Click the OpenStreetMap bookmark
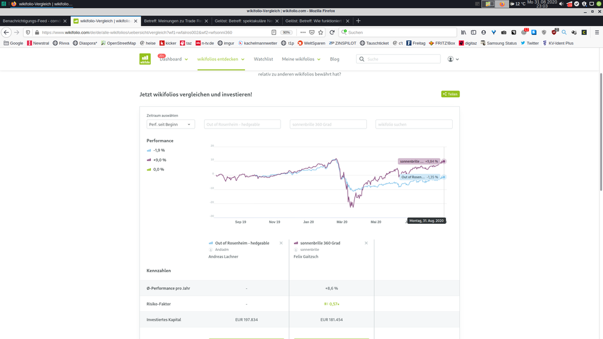This screenshot has height=339, width=603. [x=118, y=43]
